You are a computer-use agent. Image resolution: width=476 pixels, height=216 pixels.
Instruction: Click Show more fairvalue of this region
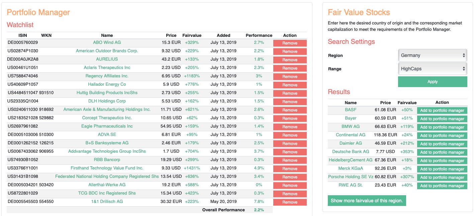click(367, 201)
